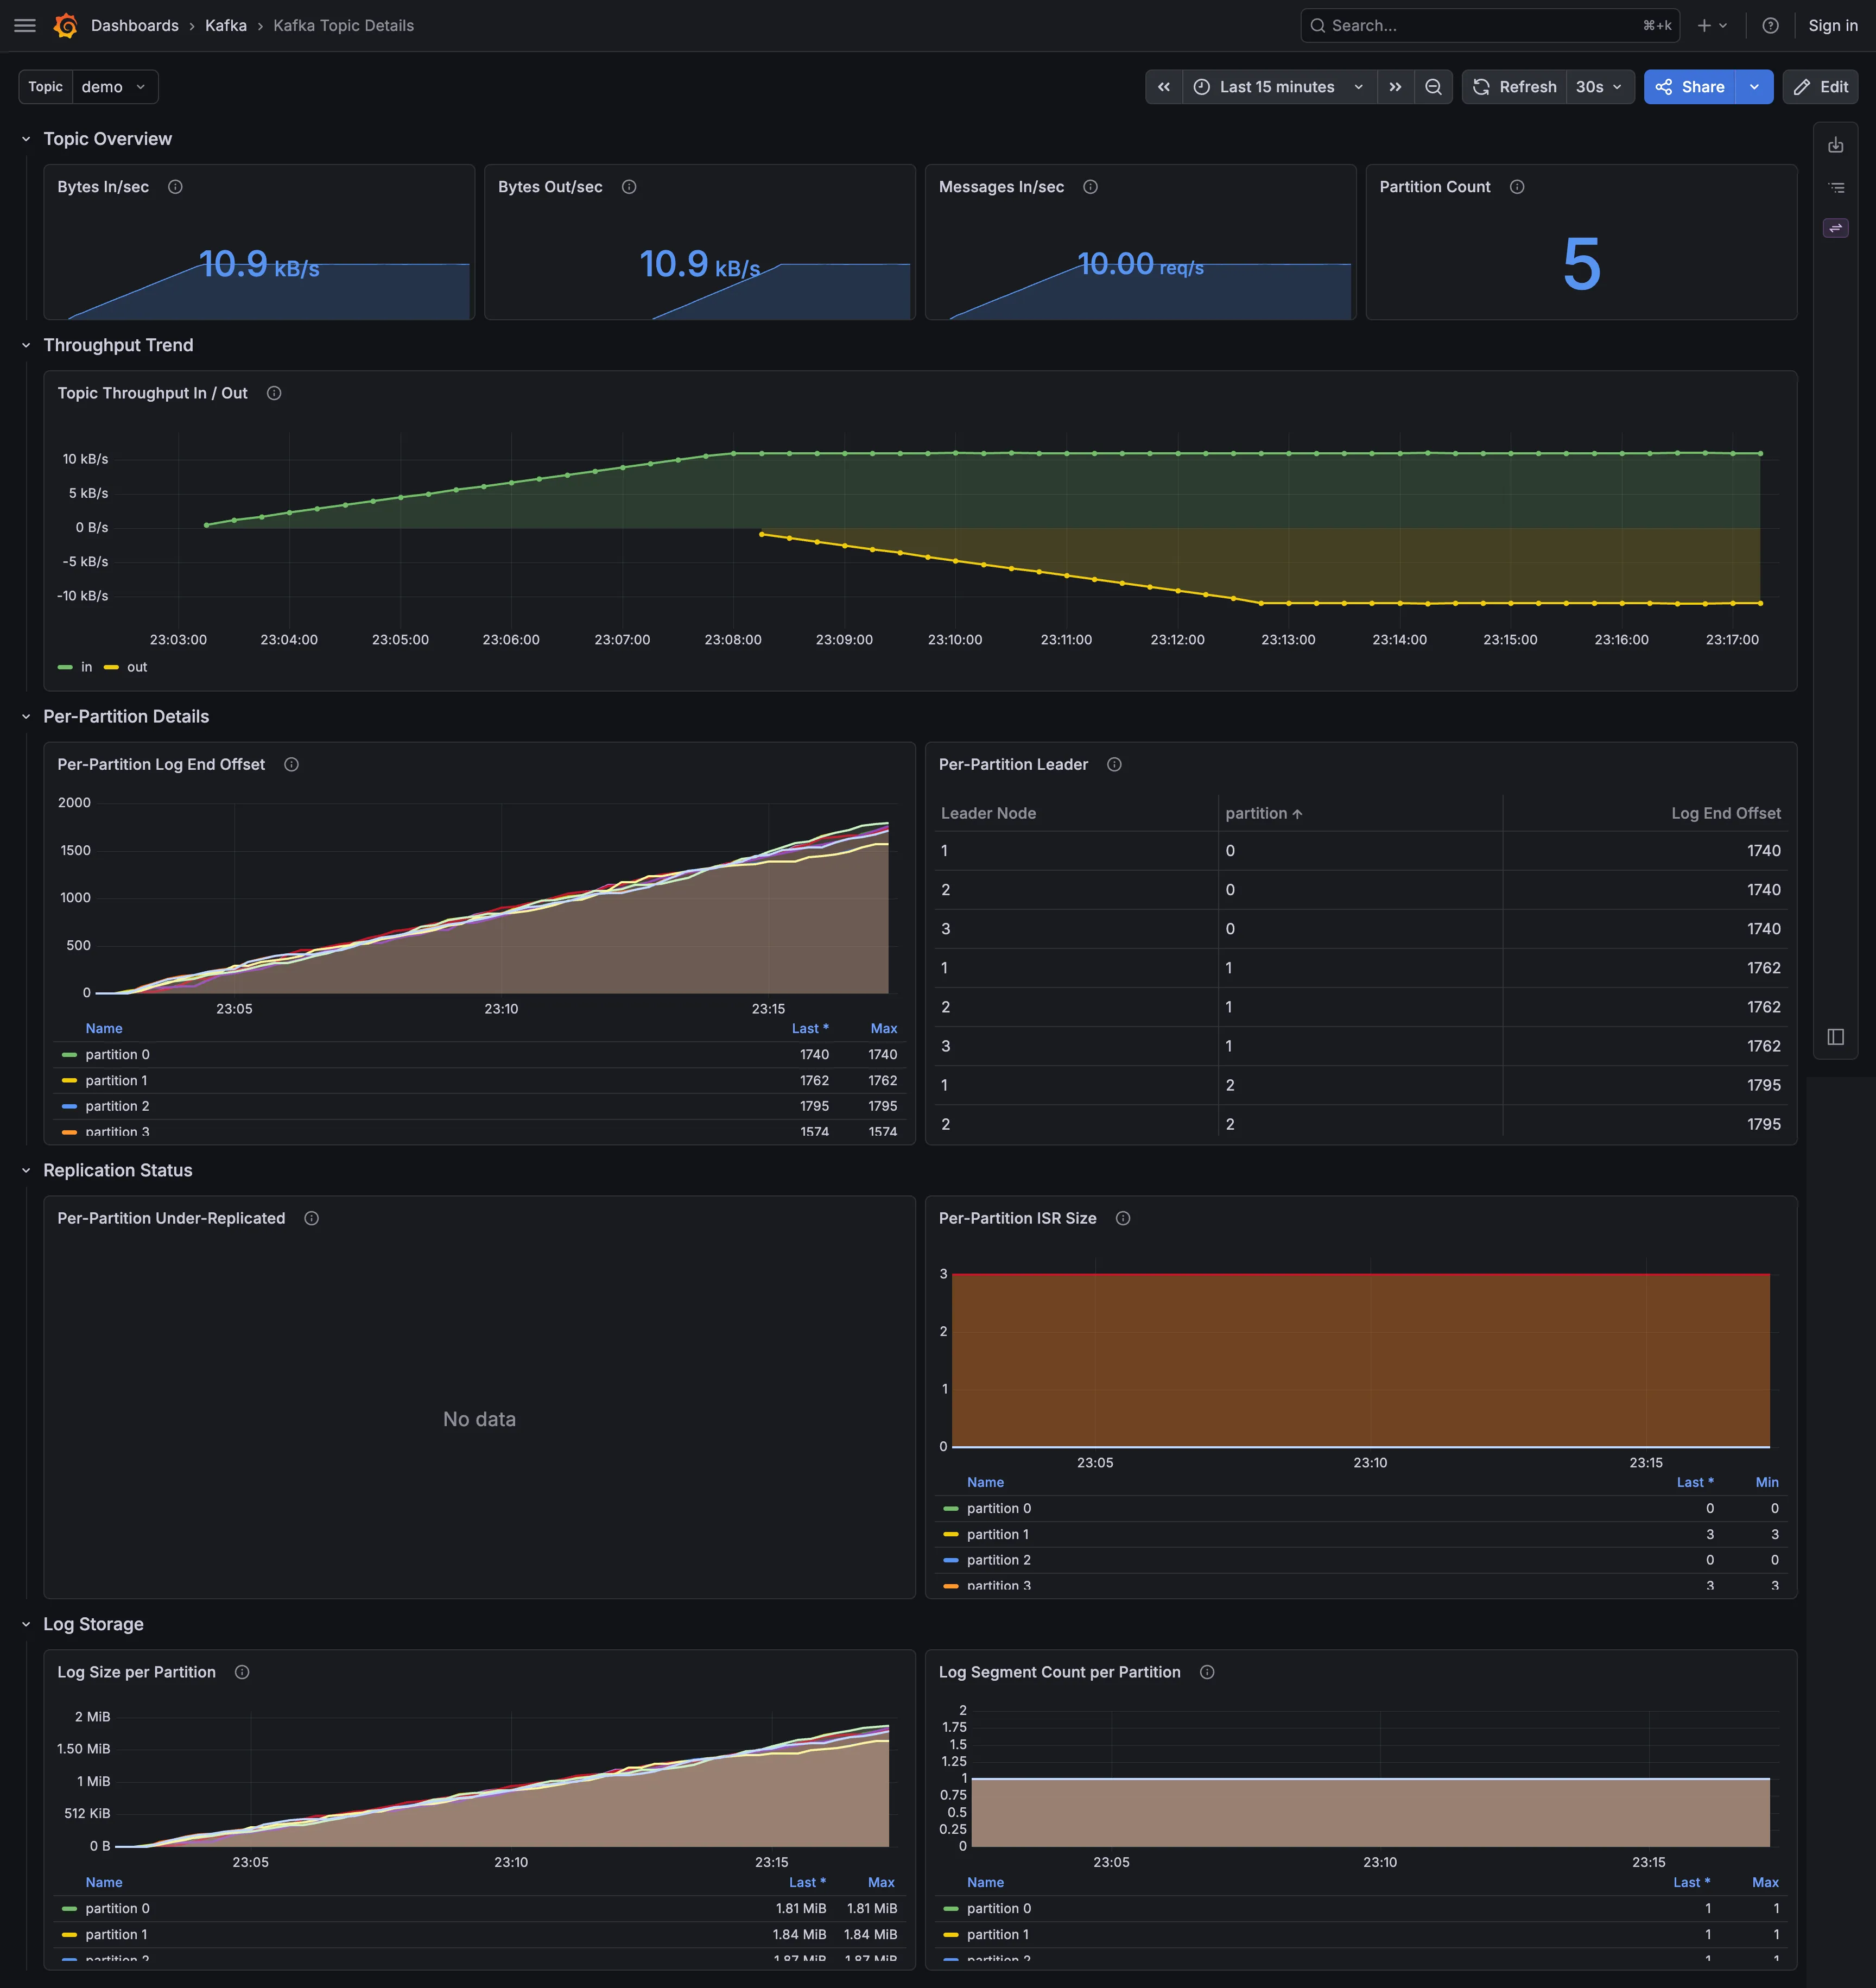Collapse the Replication Status row
The height and width of the screenshot is (1988, 1876).
click(x=26, y=1170)
